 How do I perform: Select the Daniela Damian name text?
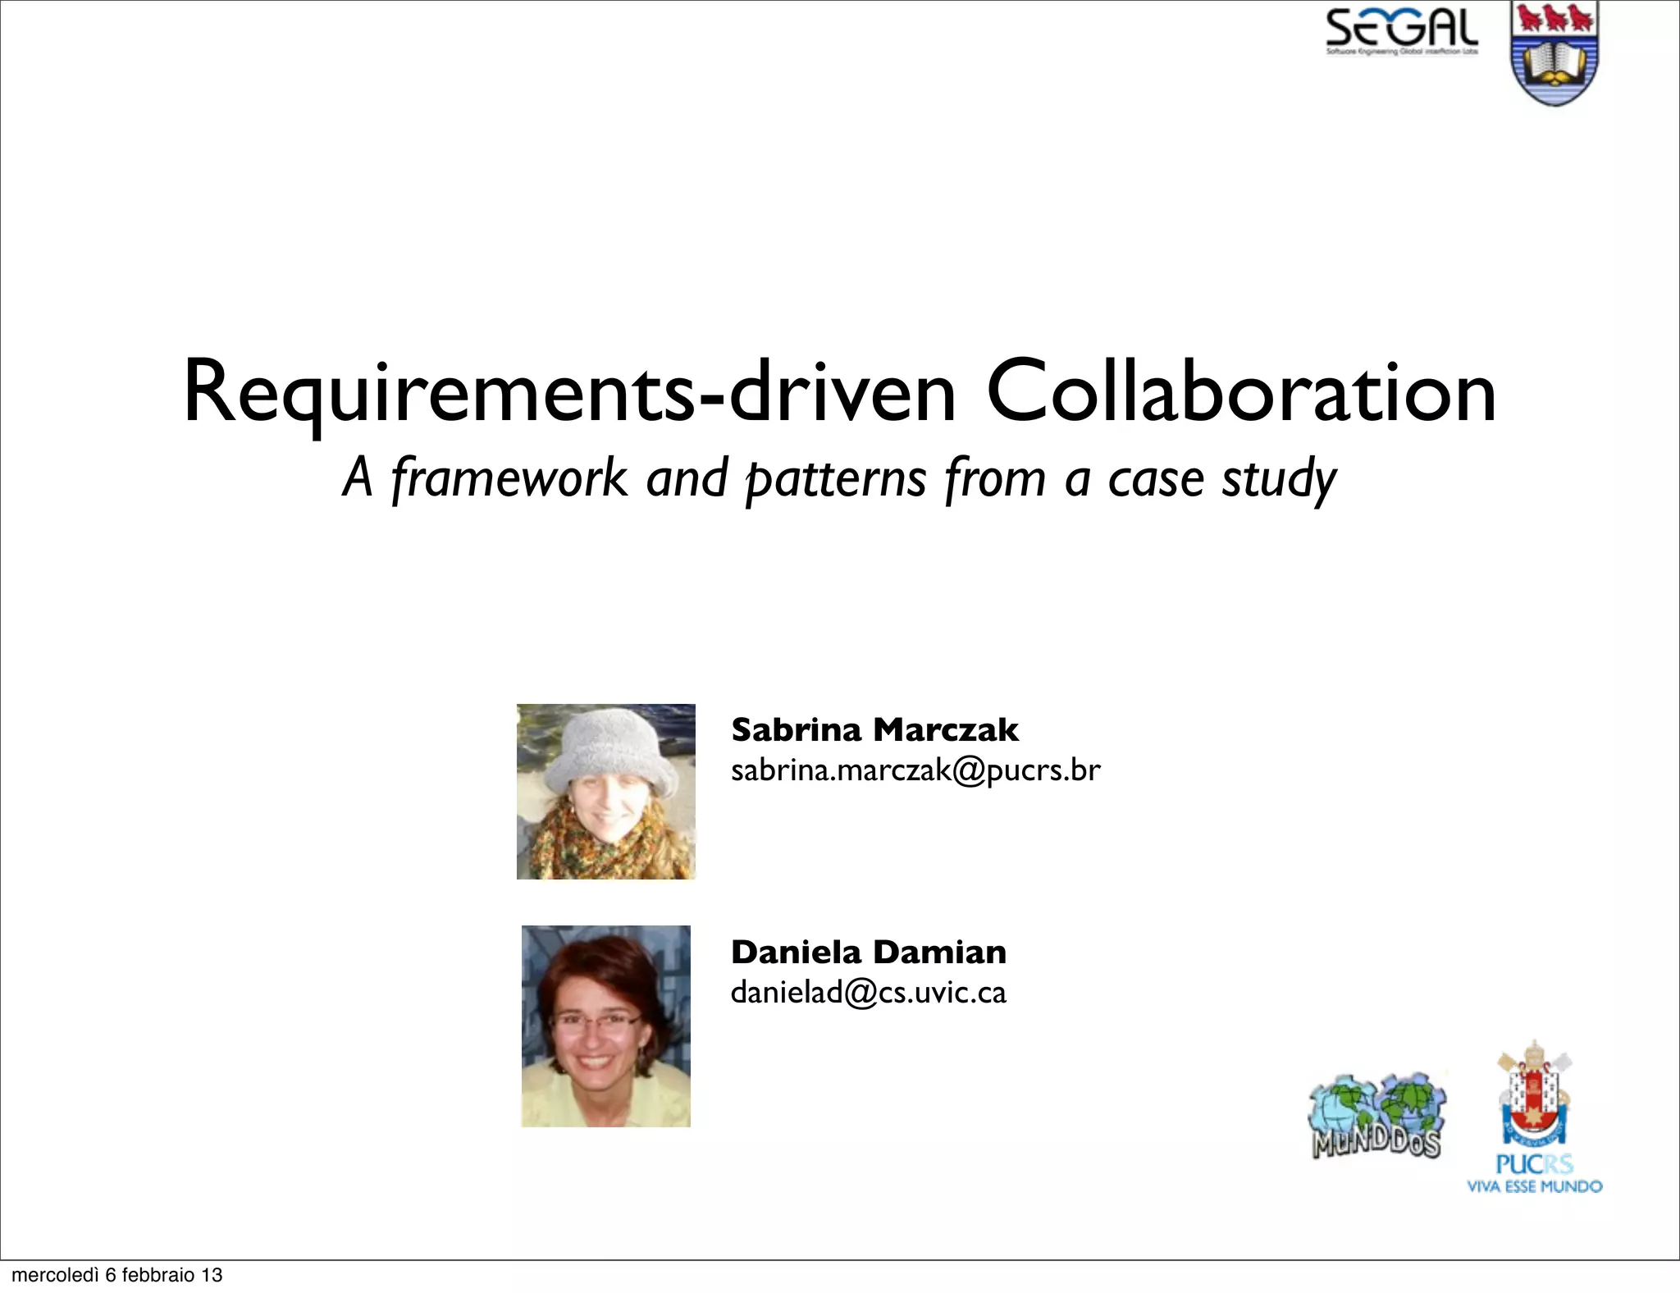(x=868, y=952)
